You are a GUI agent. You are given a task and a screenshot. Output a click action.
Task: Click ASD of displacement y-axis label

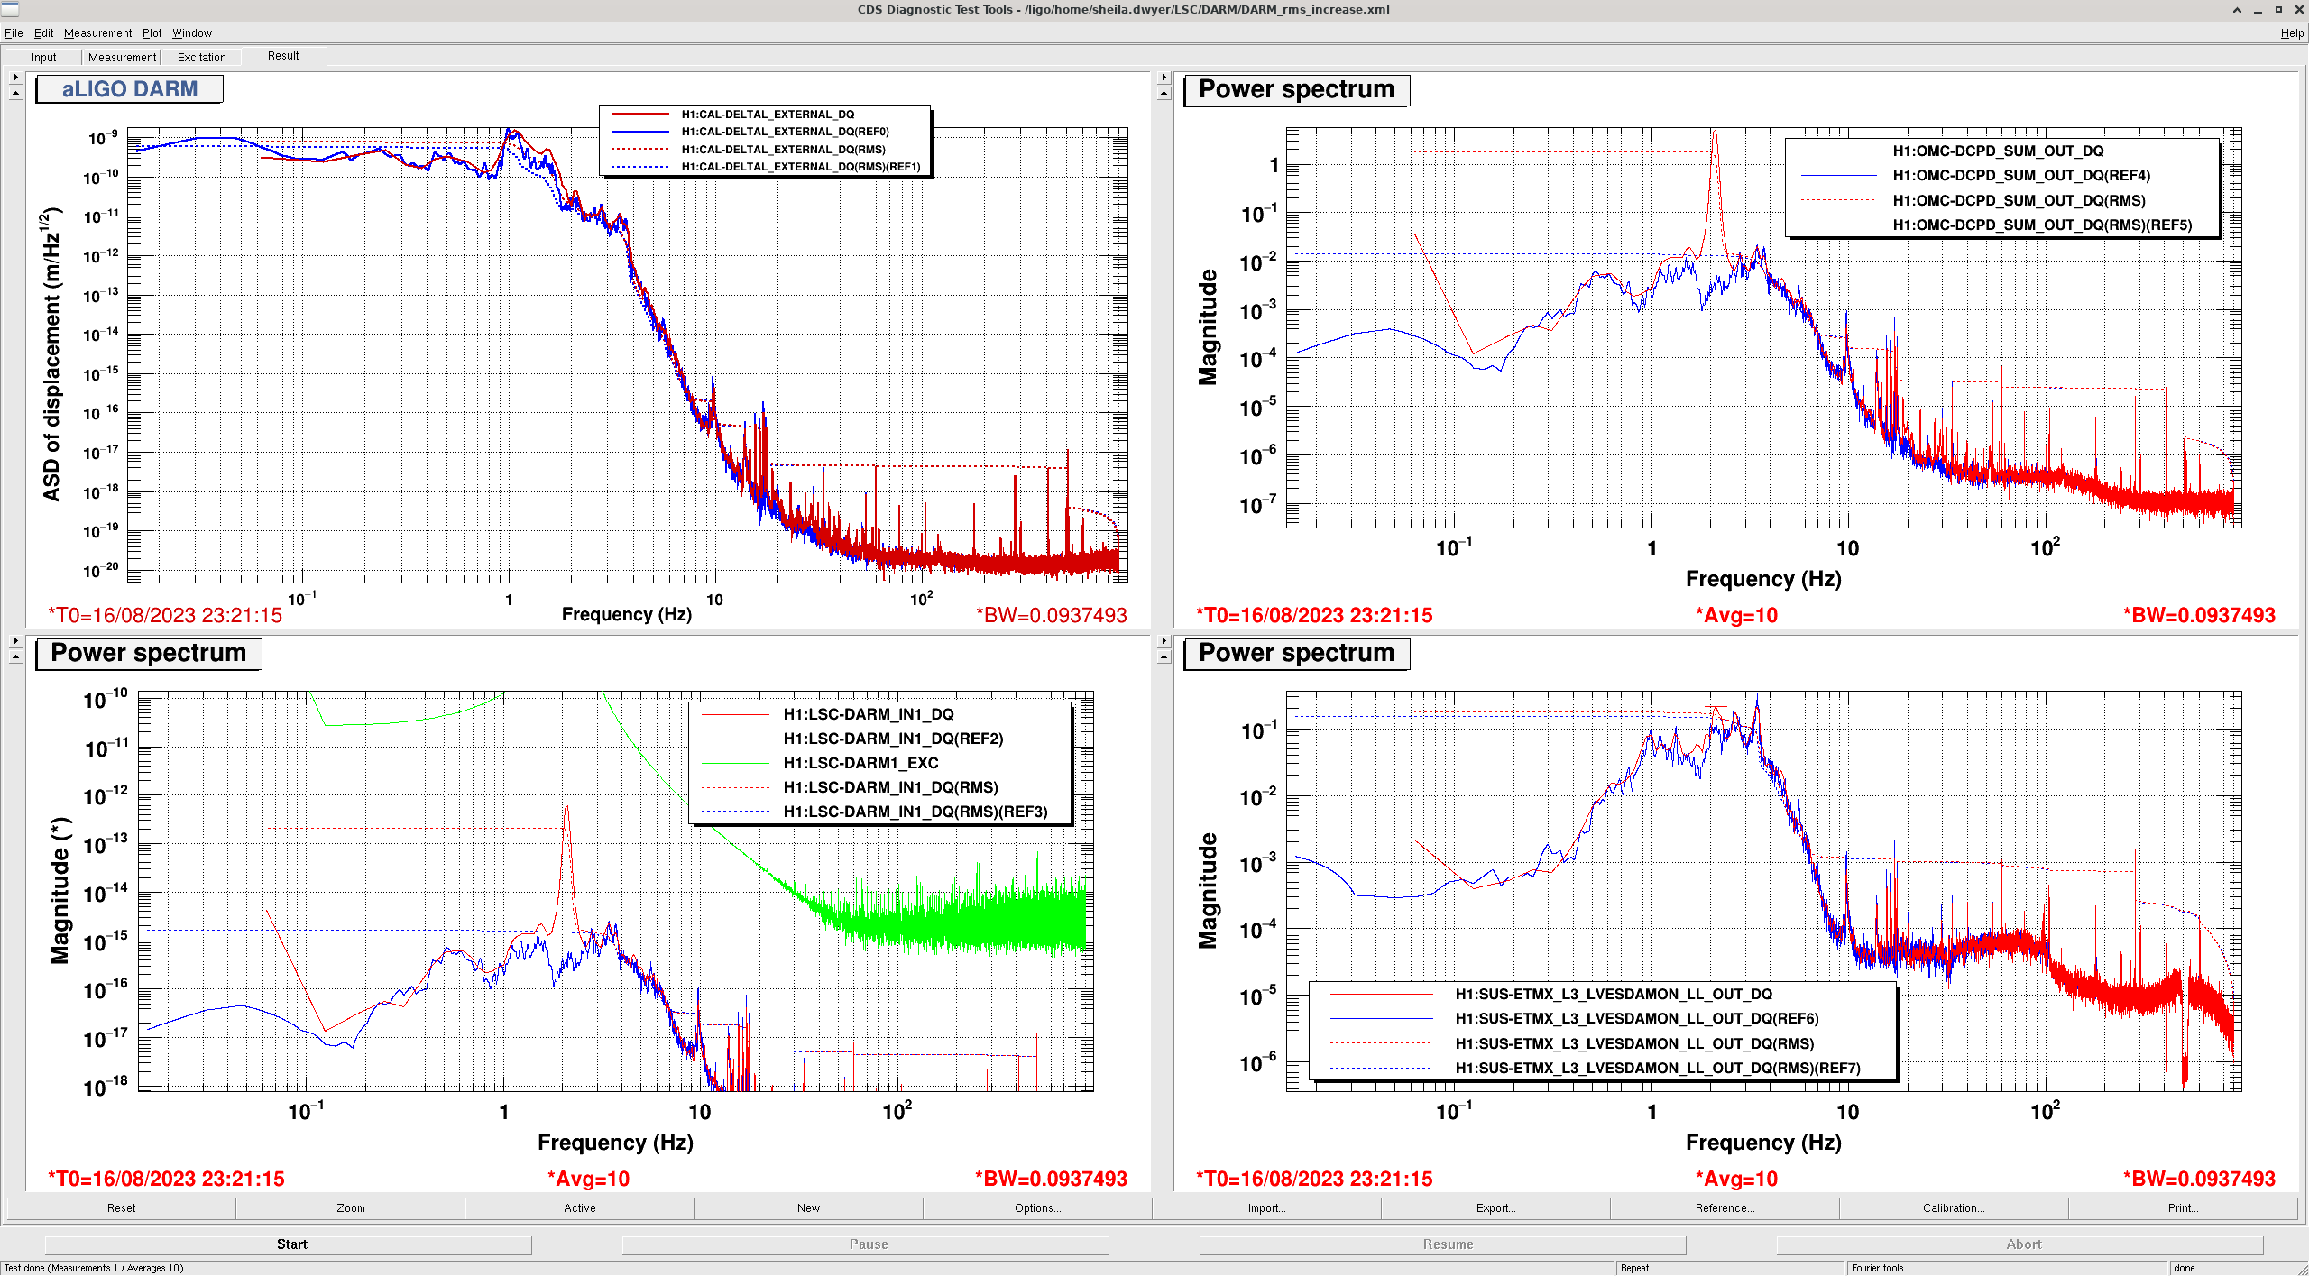pyautogui.click(x=51, y=353)
